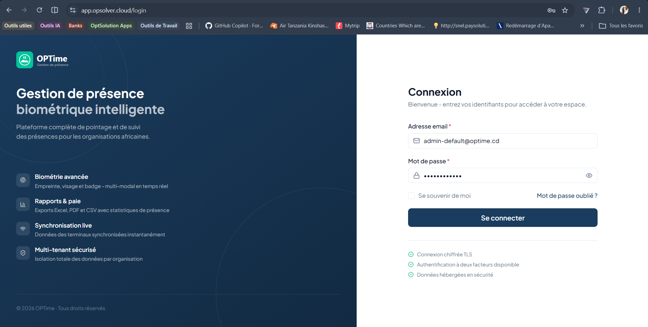Viewport: 648px width, 327px height.
Task: Open the browser Extensions puzzle icon
Action: pyautogui.click(x=602, y=10)
